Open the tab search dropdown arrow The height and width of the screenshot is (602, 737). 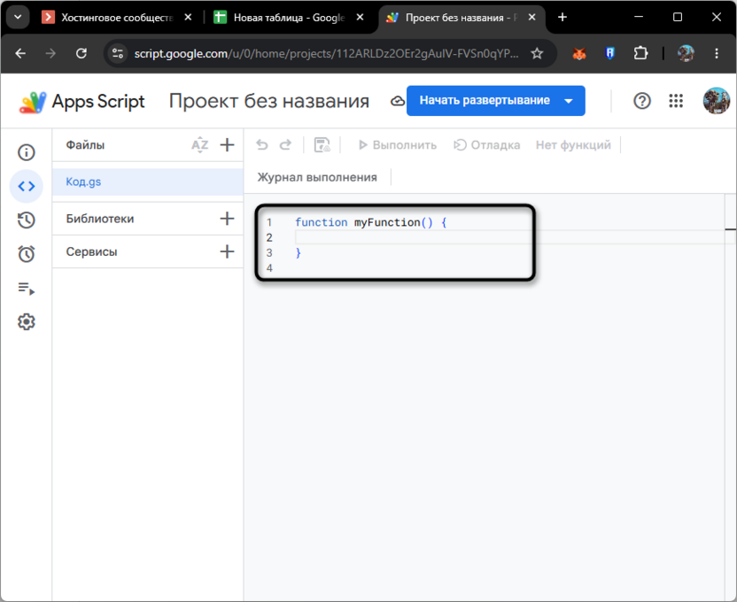click(18, 18)
